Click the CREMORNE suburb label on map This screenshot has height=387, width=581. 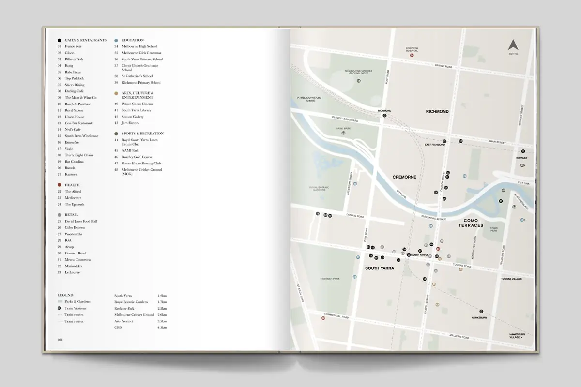[x=404, y=177]
